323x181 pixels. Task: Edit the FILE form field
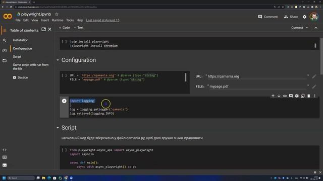pos(258,86)
